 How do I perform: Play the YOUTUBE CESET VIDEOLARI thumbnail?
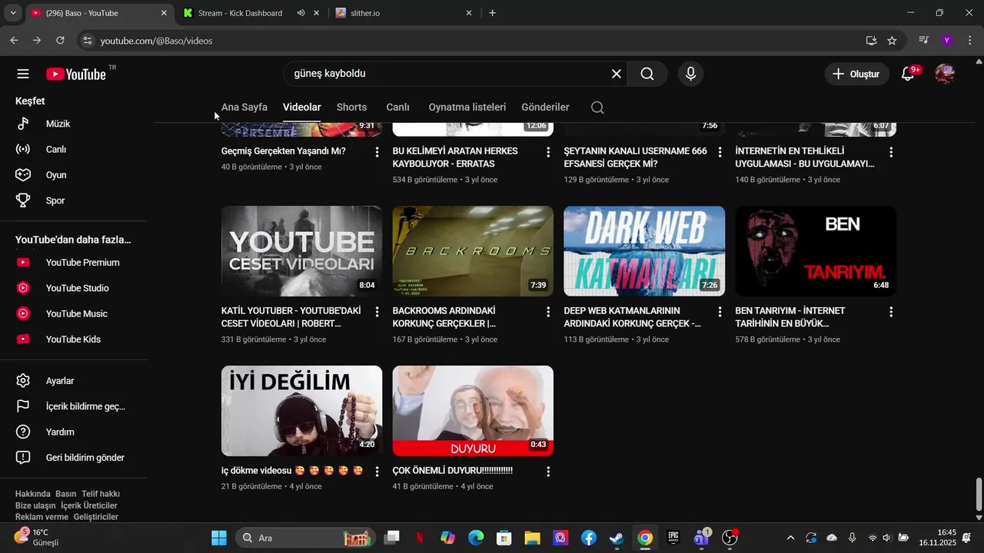pos(301,251)
